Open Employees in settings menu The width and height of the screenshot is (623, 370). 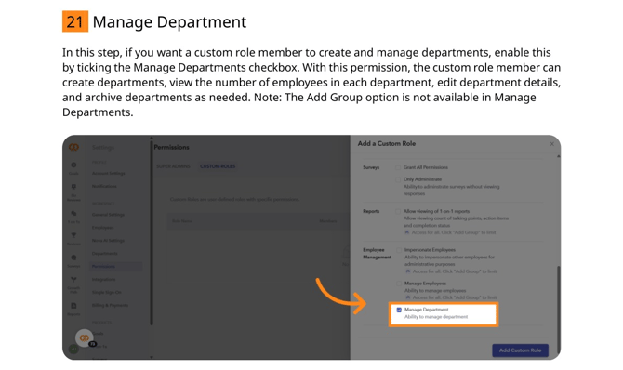(x=103, y=228)
